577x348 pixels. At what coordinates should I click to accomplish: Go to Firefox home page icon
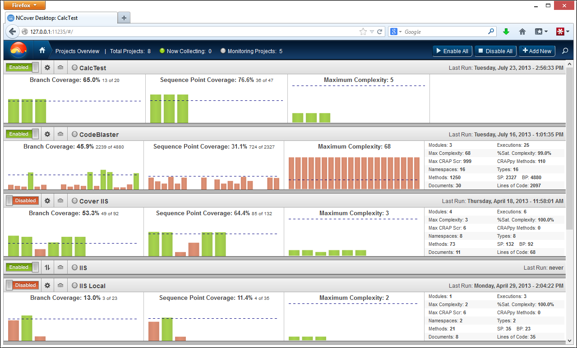click(x=522, y=32)
